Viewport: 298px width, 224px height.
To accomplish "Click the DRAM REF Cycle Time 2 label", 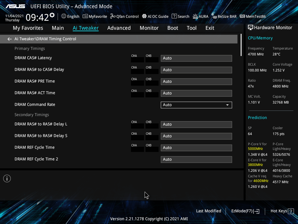I will (36, 159).
